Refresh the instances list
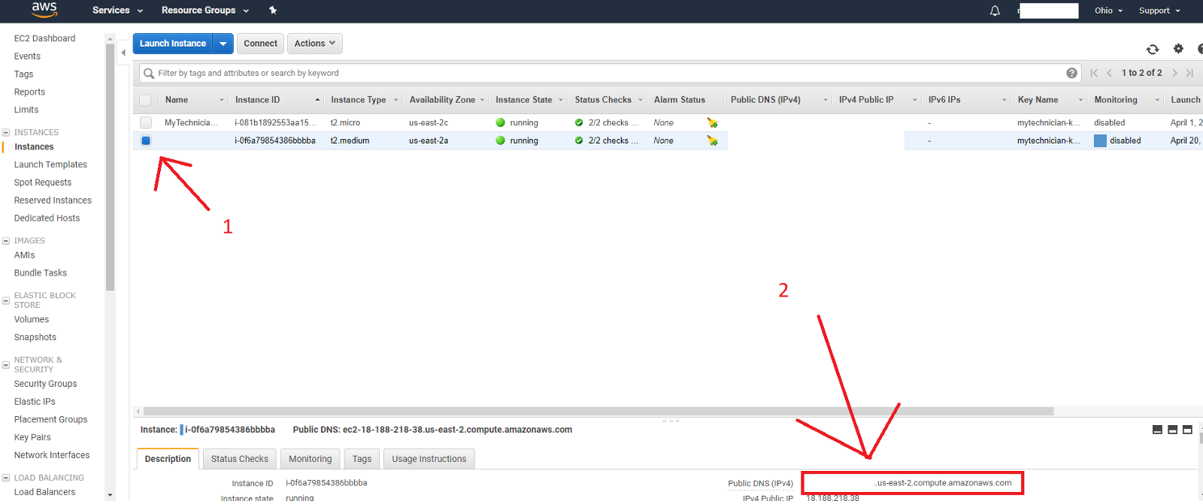1203x504 pixels. tap(1153, 50)
